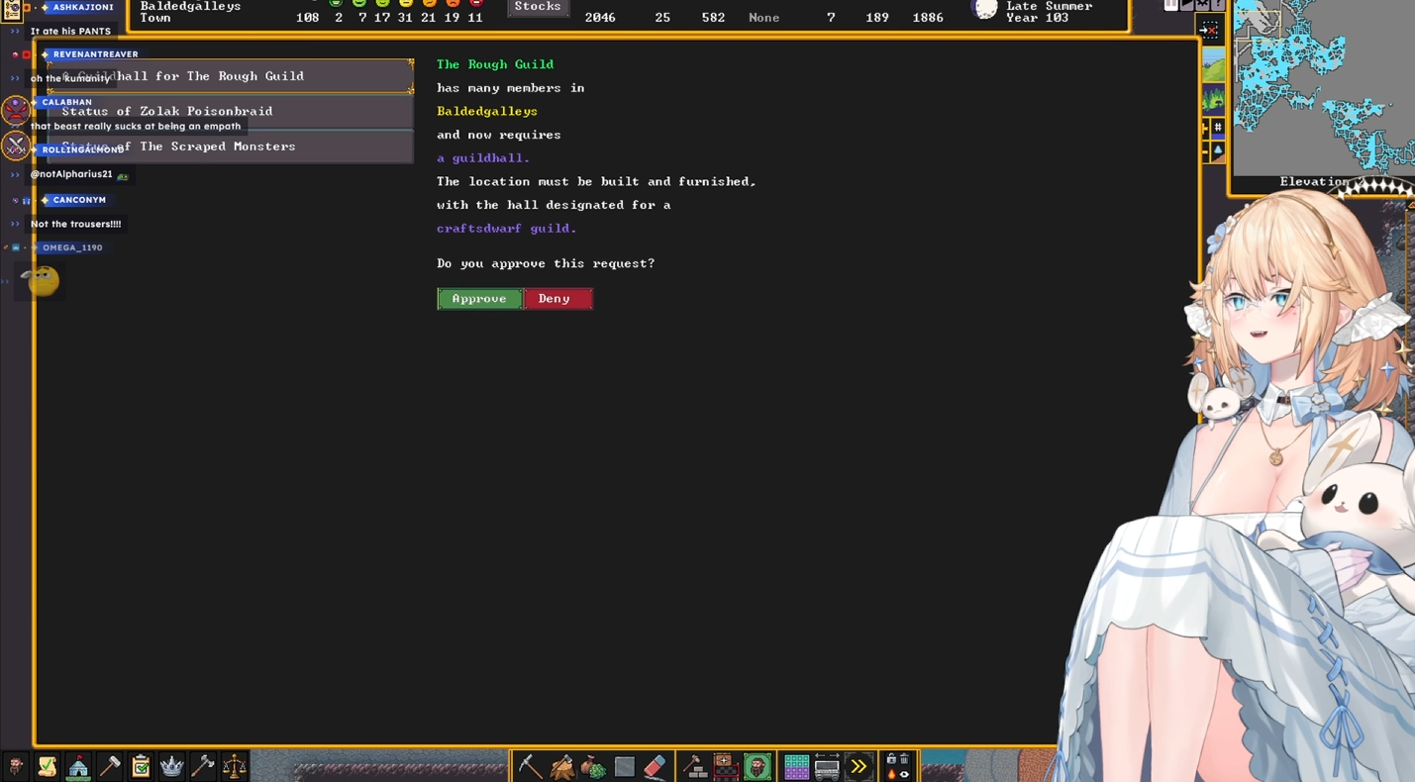Select Guildhall for The Rough Guild notification

[x=230, y=76]
